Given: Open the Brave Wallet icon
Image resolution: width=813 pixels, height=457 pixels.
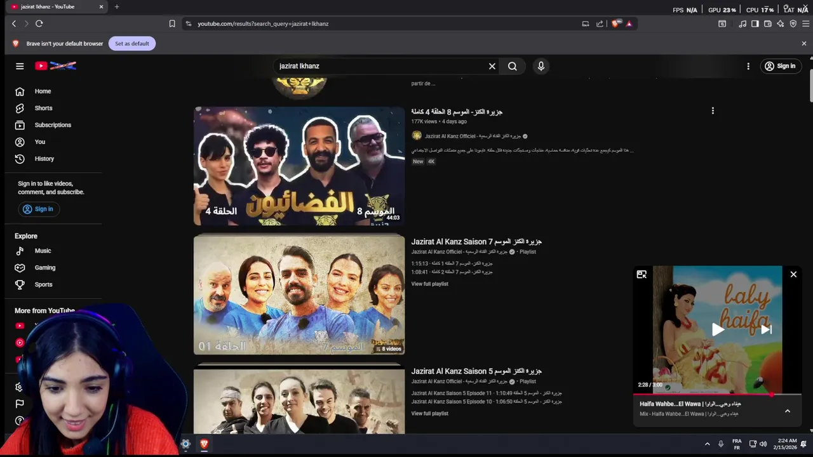Looking at the screenshot, I should (768, 23).
